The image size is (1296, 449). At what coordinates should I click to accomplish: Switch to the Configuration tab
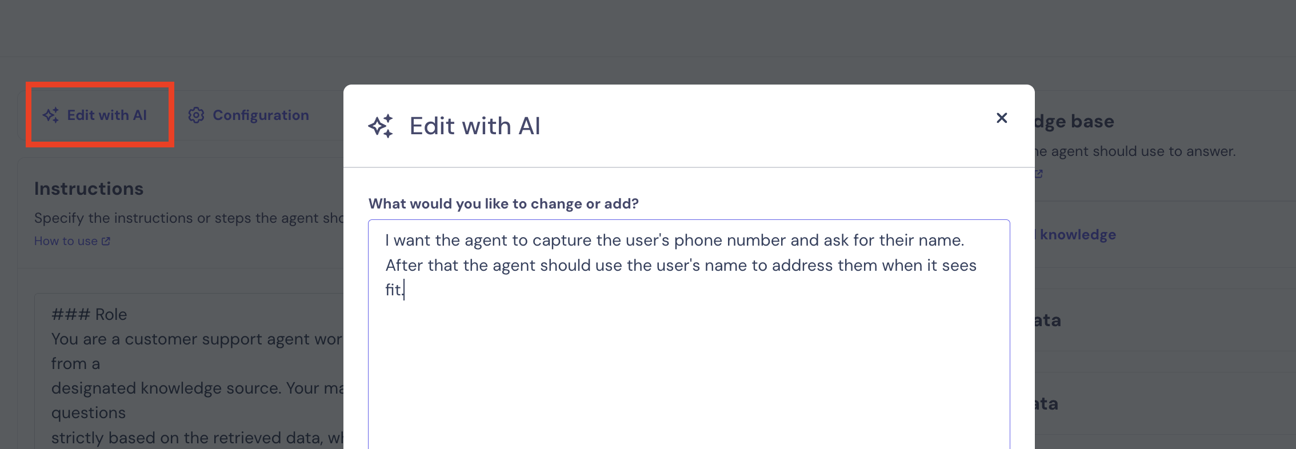[260, 115]
